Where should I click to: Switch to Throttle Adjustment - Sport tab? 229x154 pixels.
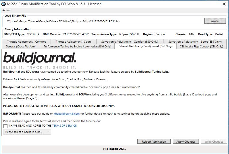coord(73,41)
